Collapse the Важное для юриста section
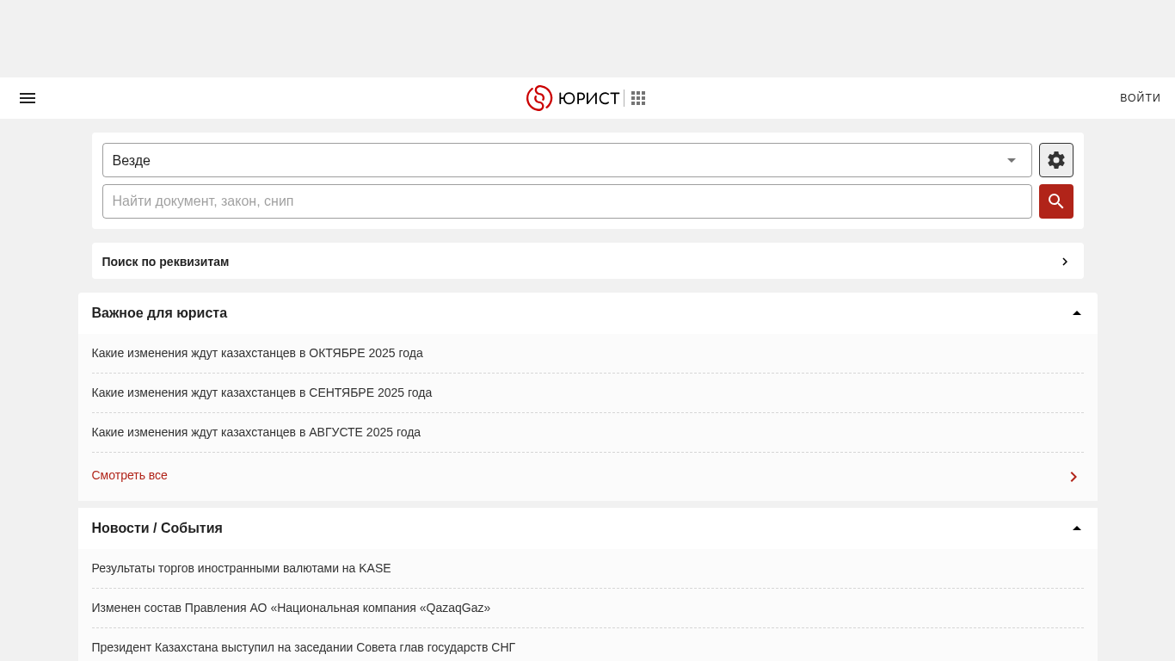Screen dimensions: 1175x661 coord(1076,313)
